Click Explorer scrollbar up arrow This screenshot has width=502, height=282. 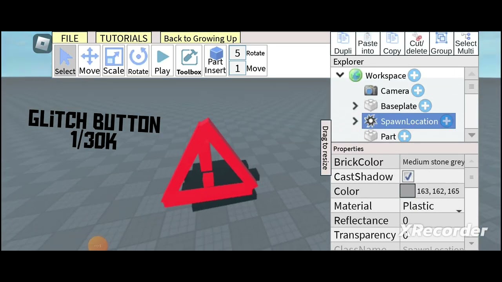pyautogui.click(x=472, y=74)
